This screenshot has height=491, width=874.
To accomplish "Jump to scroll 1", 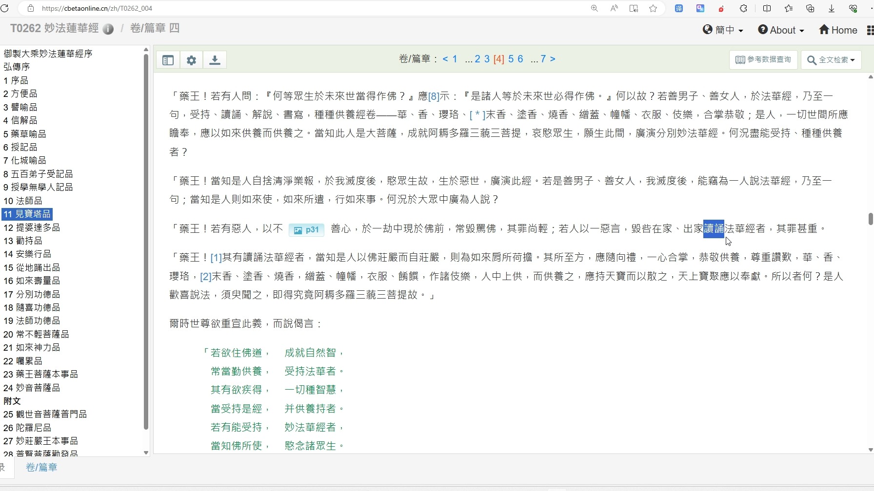I will (x=455, y=59).
